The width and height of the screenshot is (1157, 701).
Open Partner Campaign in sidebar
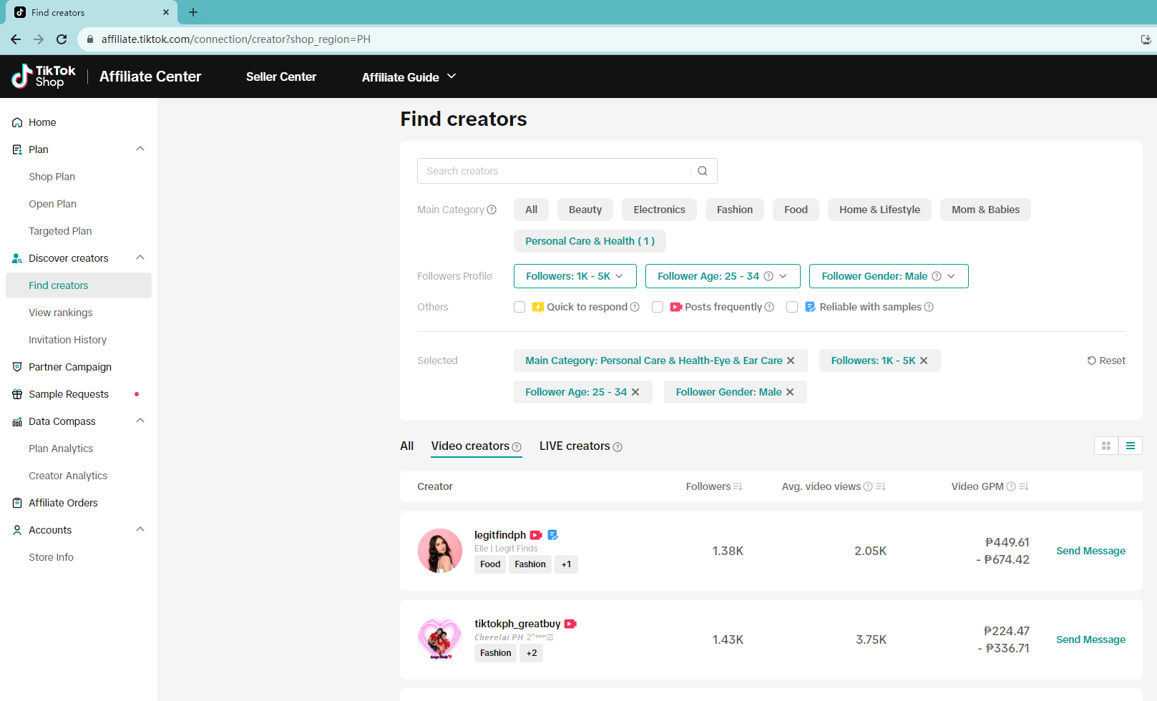(70, 367)
